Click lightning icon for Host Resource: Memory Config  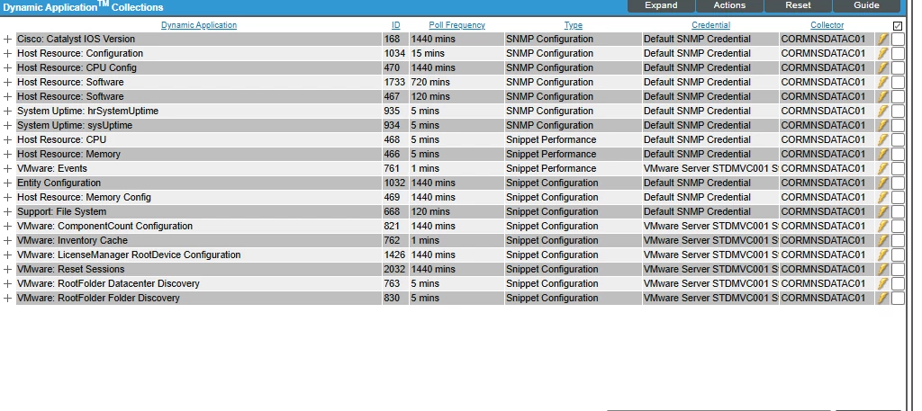(882, 197)
